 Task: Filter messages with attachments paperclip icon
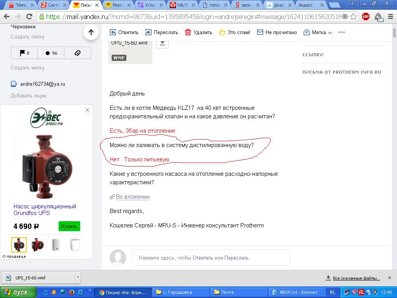pyautogui.click(x=78, y=53)
